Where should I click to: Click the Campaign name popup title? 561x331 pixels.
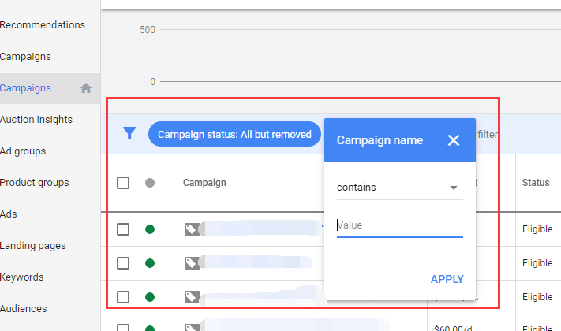click(380, 140)
